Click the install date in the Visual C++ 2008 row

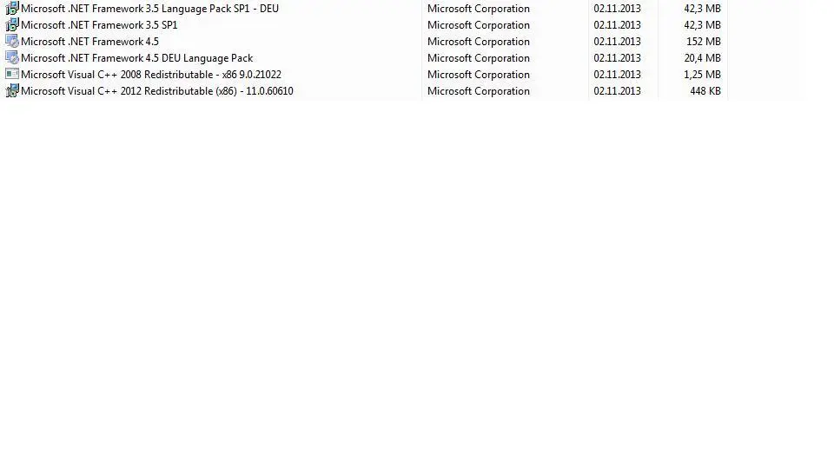tap(617, 75)
